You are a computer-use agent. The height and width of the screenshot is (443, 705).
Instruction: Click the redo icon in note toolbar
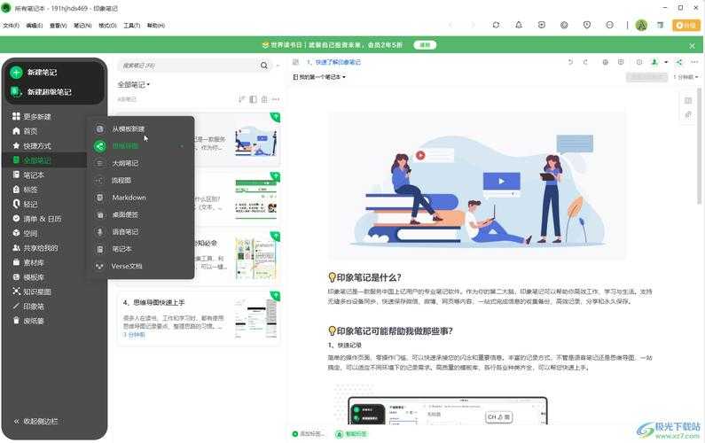pyautogui.click(x=585, y=62)
